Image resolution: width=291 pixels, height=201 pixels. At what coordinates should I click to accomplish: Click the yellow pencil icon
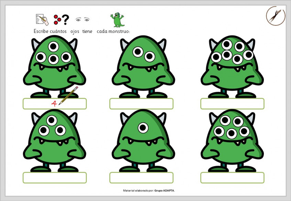68,96
